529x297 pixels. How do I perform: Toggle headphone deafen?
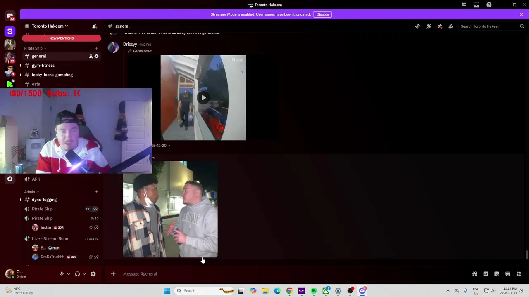(77, 274)
